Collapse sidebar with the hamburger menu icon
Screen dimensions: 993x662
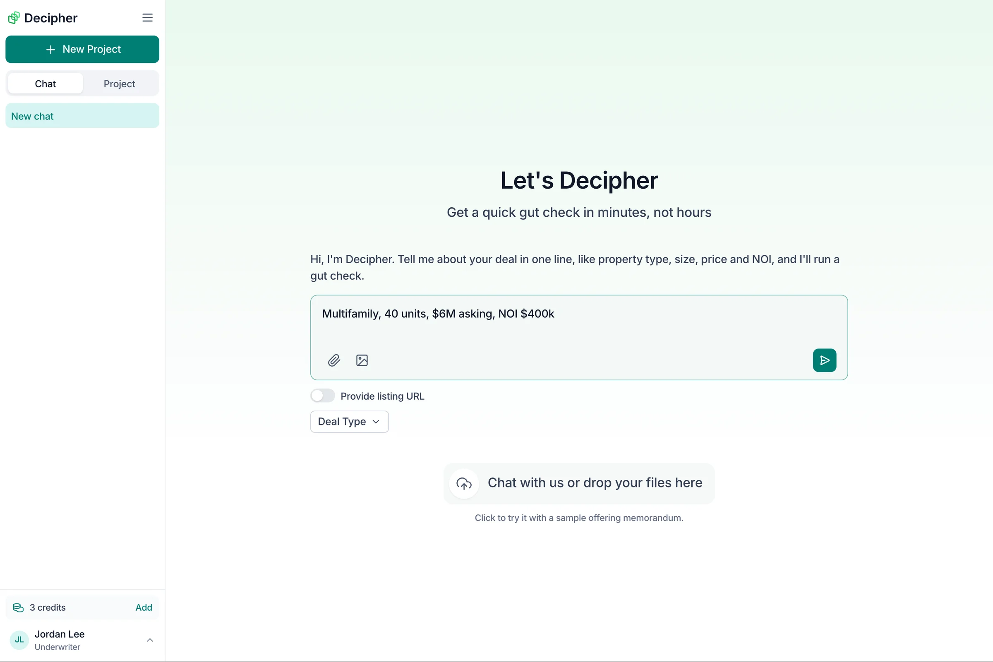[147, 18]
